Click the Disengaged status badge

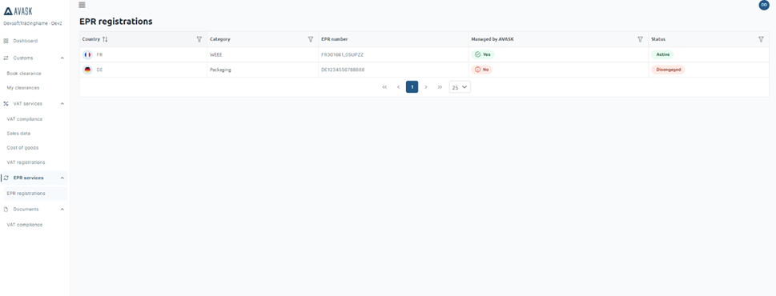(x=668, y=70)
